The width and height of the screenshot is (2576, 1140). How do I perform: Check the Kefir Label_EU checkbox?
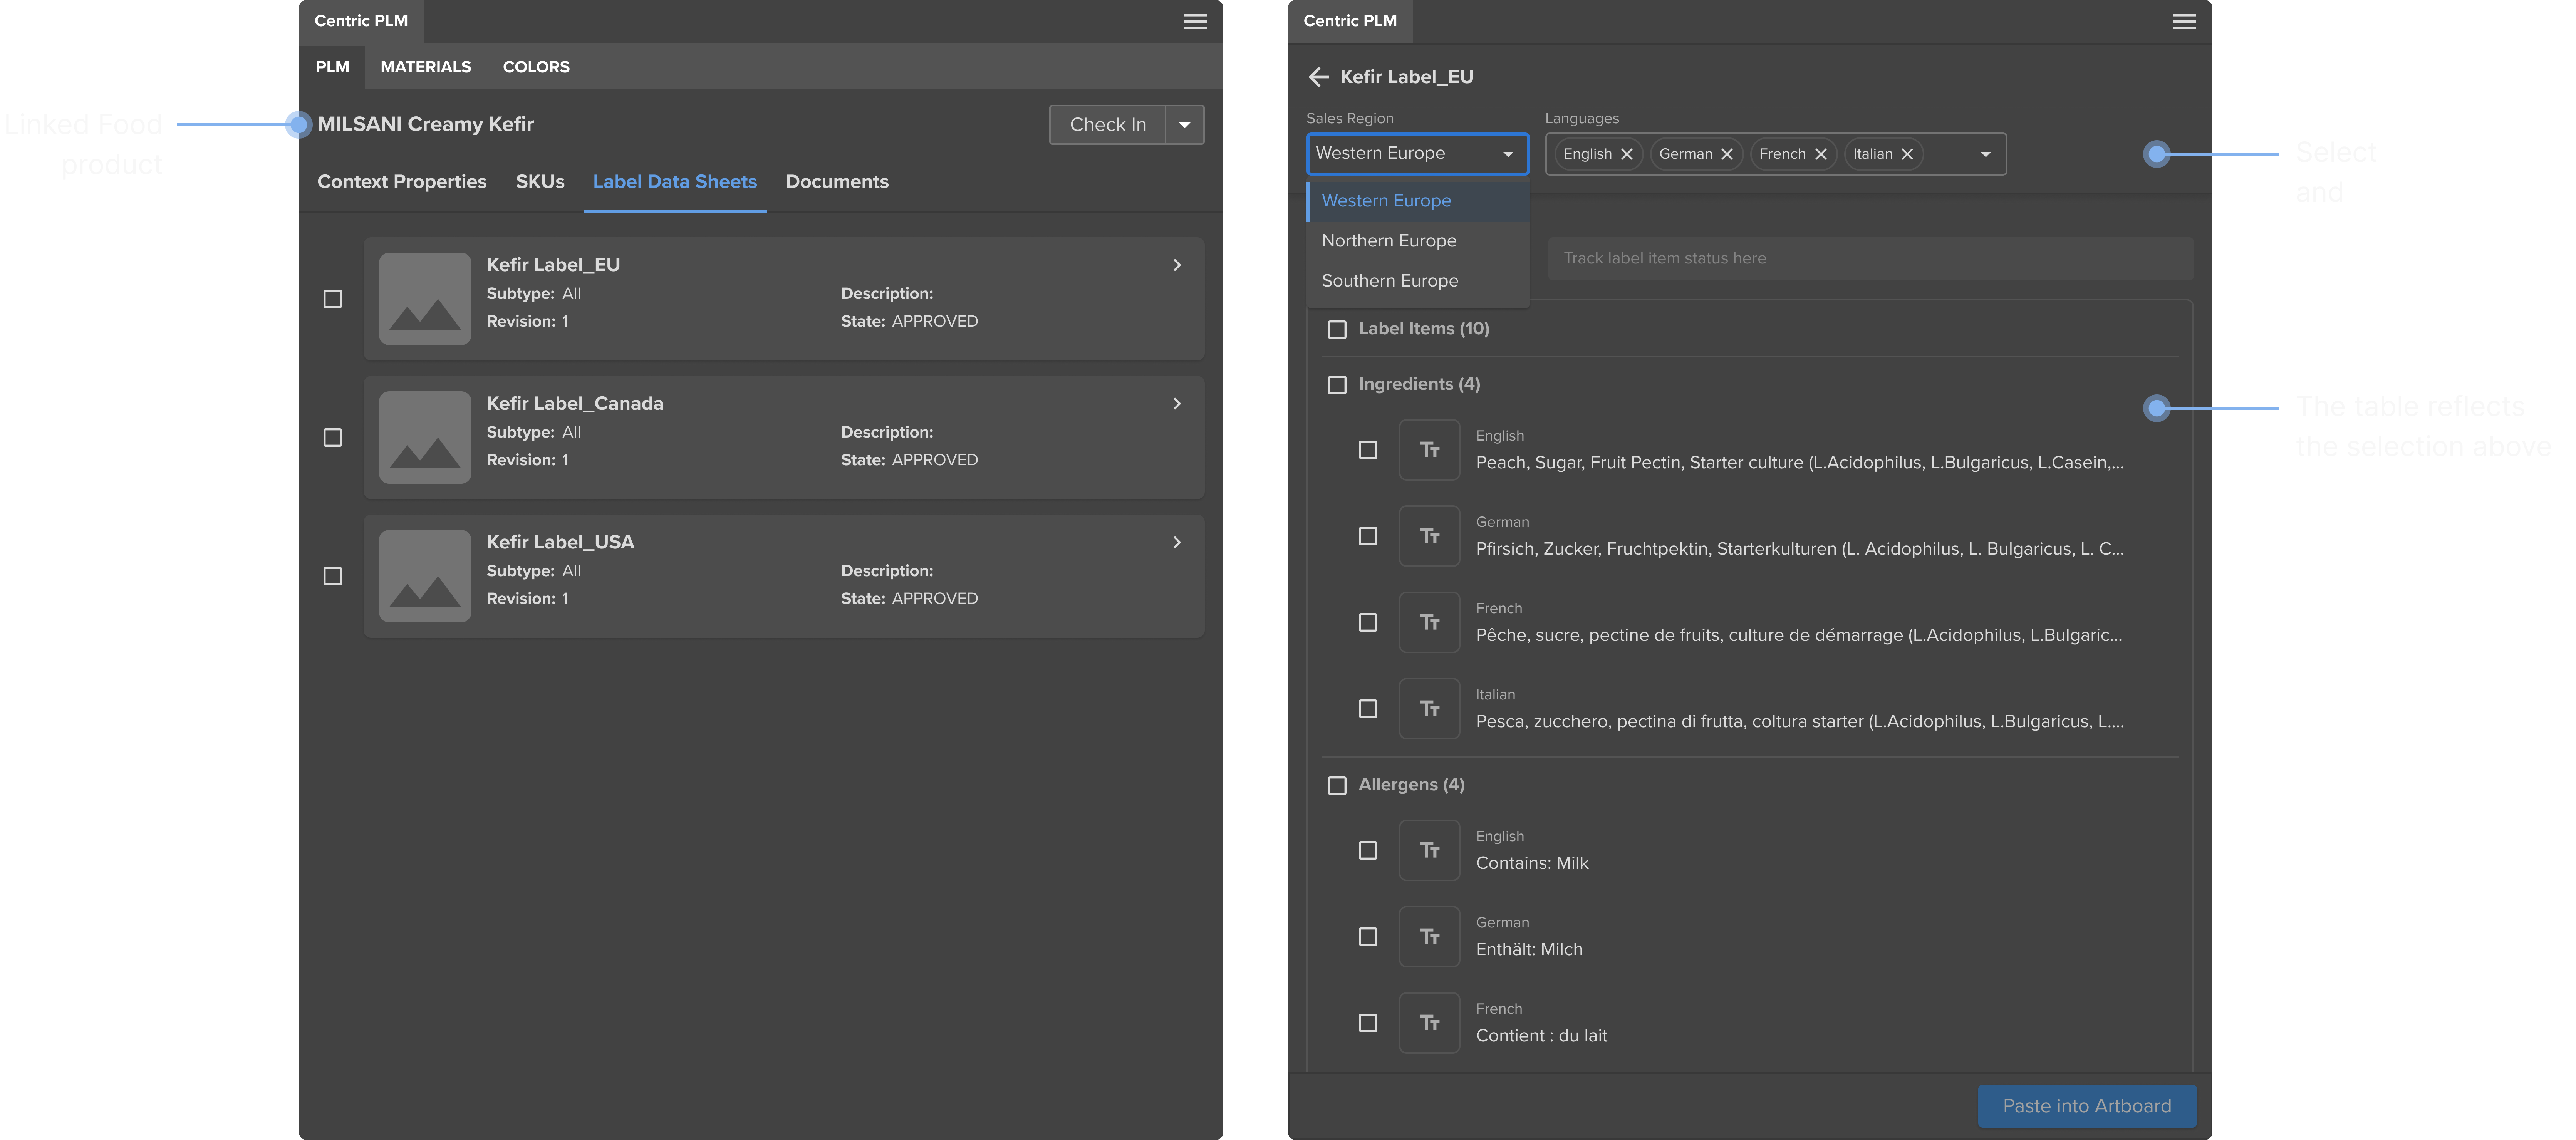(x=333, y=299)
